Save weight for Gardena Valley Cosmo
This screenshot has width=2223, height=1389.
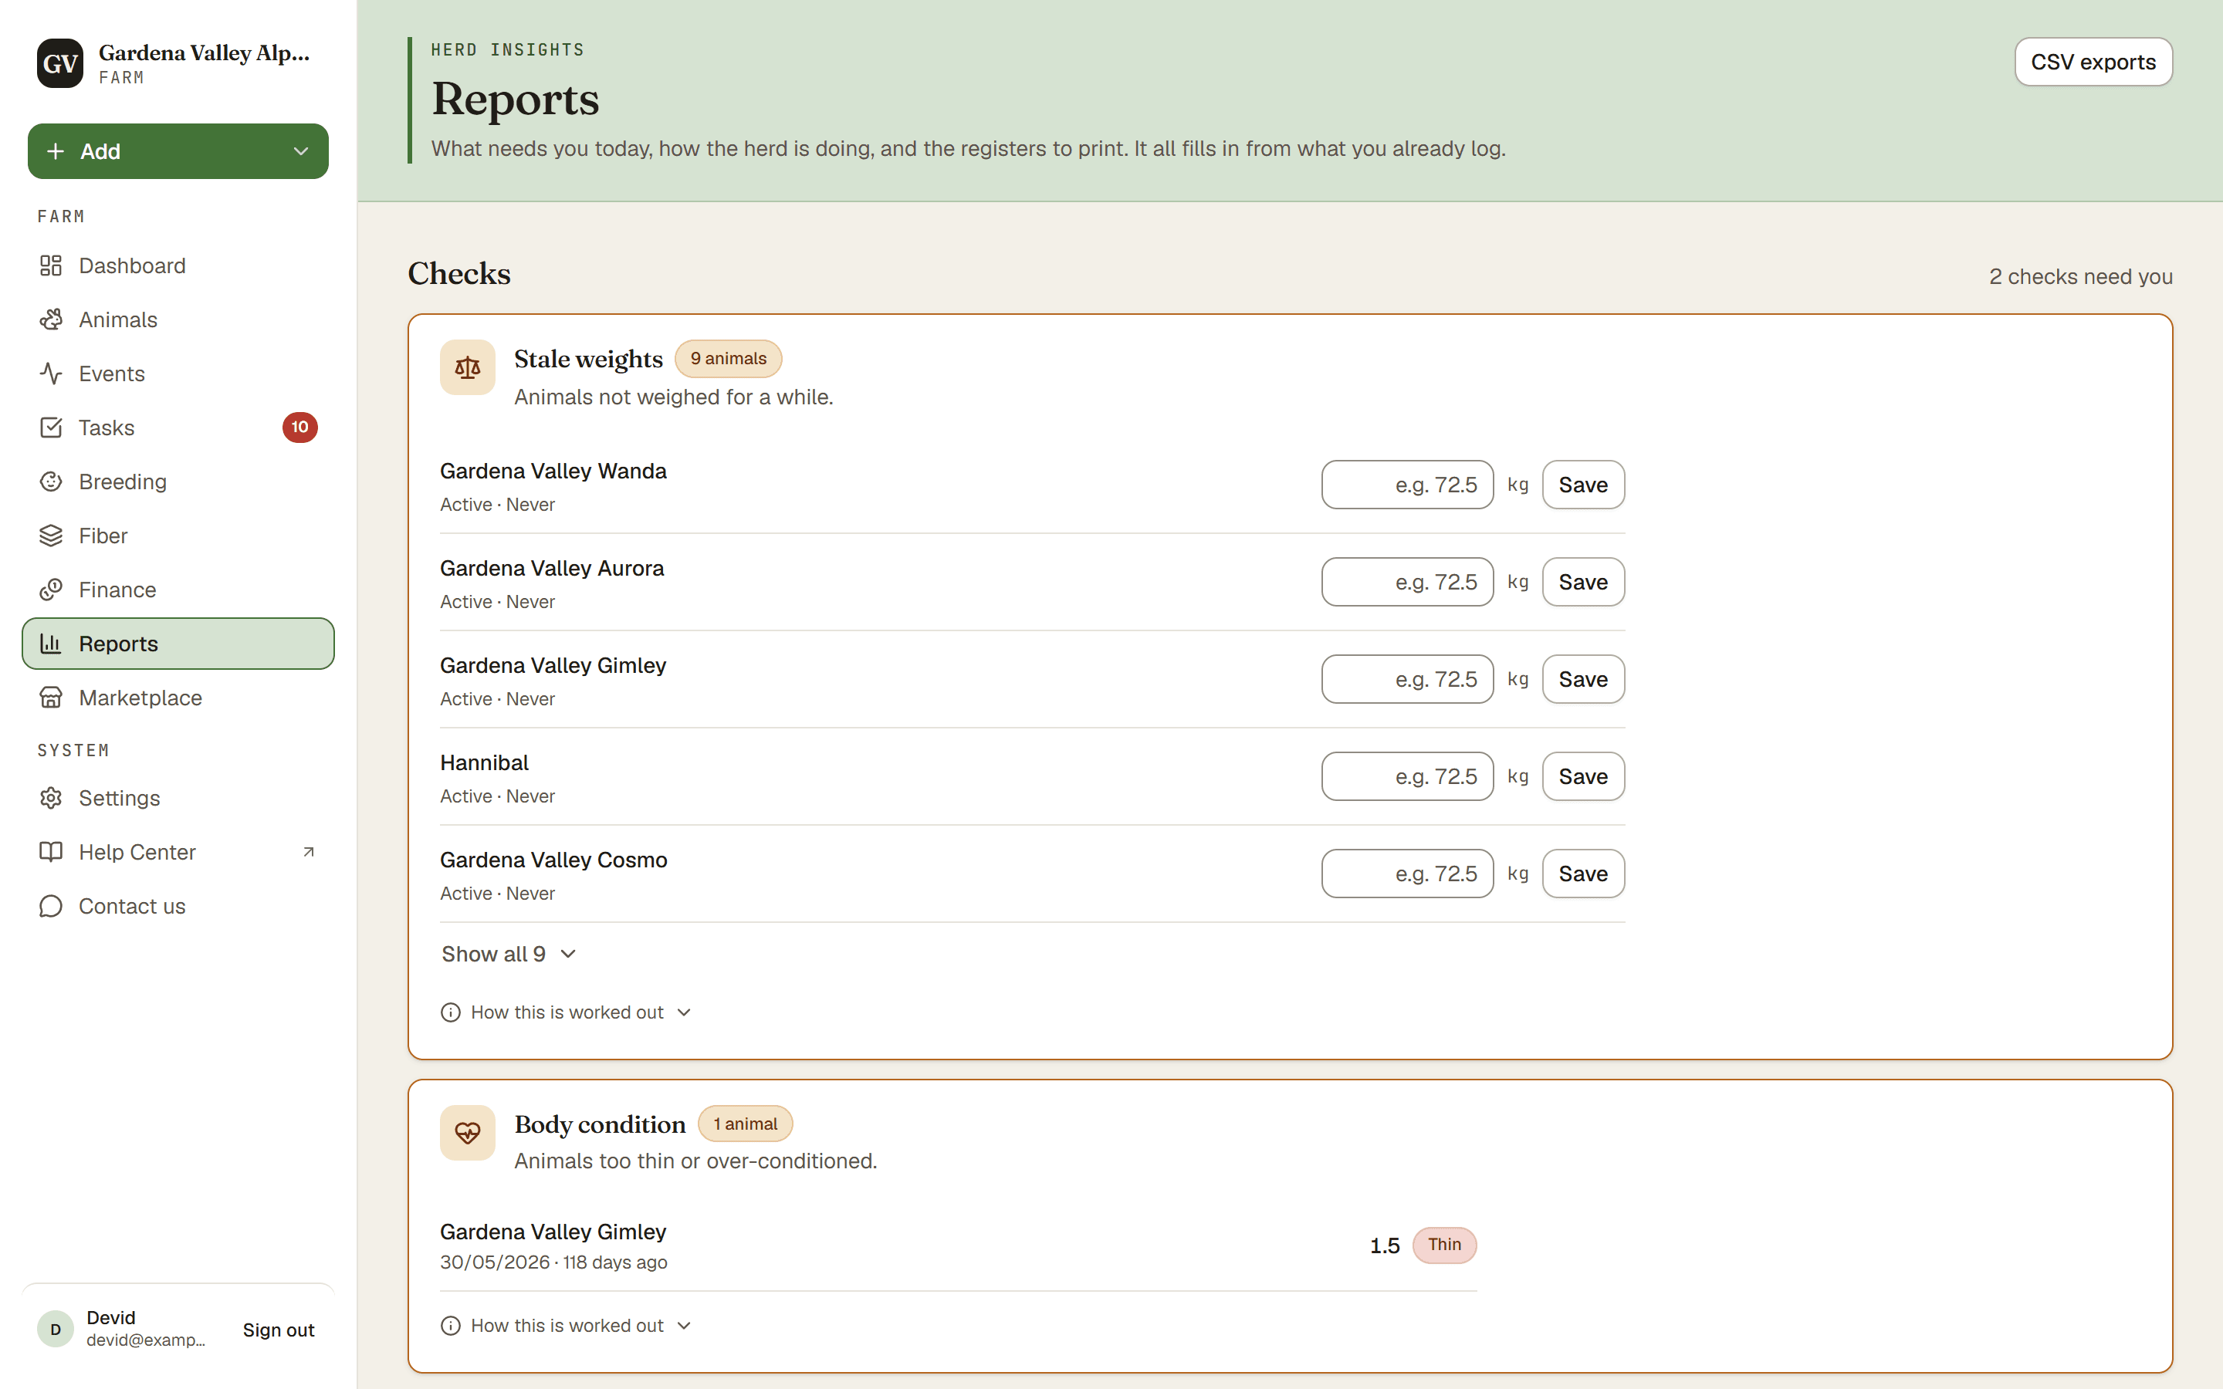click(1583, 874)
